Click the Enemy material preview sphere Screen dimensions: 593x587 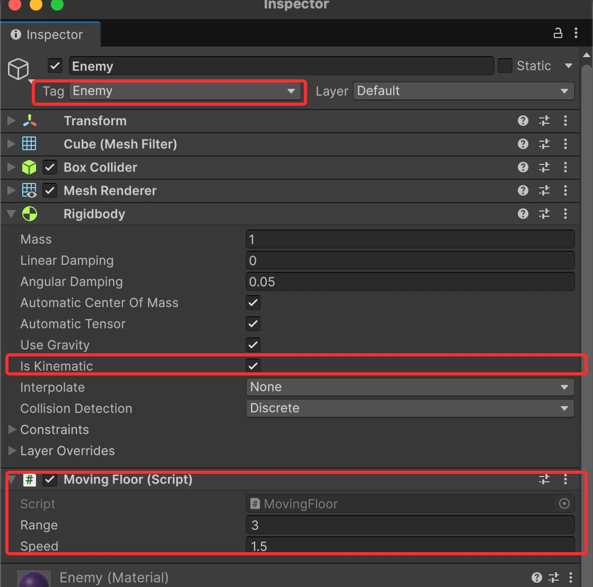(34, 579)
